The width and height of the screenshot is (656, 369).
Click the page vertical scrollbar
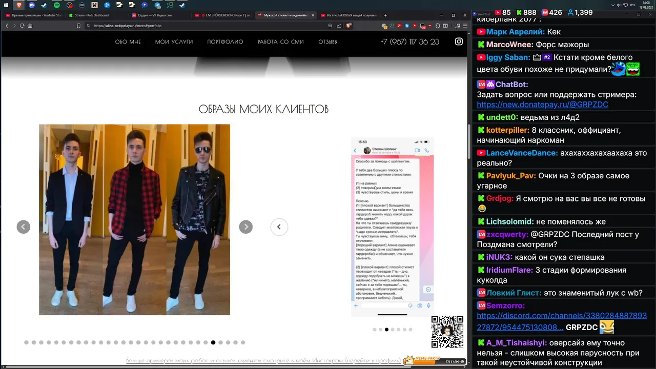coord(468,141)
